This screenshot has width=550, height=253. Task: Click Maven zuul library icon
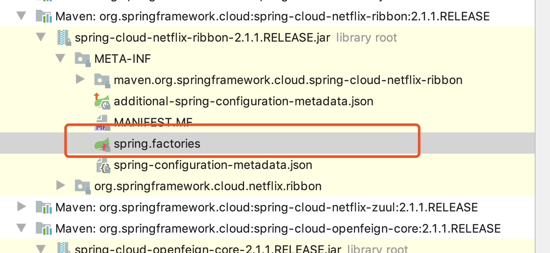tap(44, 207)
